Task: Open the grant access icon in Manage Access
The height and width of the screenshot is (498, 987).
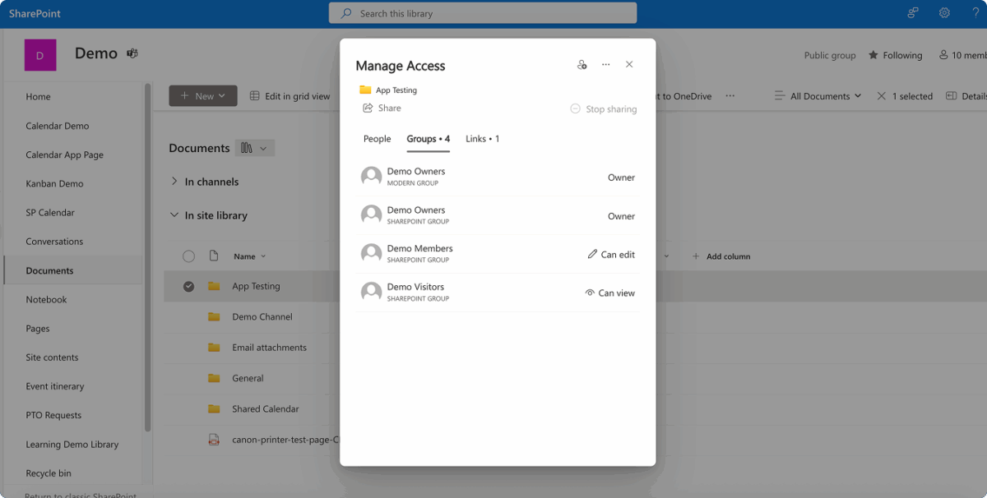Action: (582, 64)
